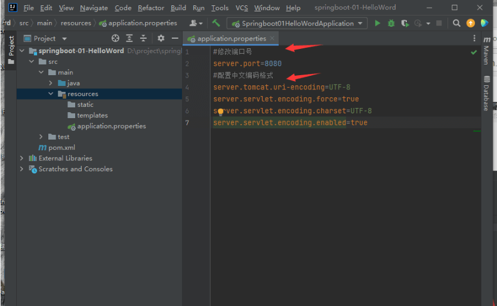Open the Help menu
This screenshot has width=497, height=306.
(293, 8)
